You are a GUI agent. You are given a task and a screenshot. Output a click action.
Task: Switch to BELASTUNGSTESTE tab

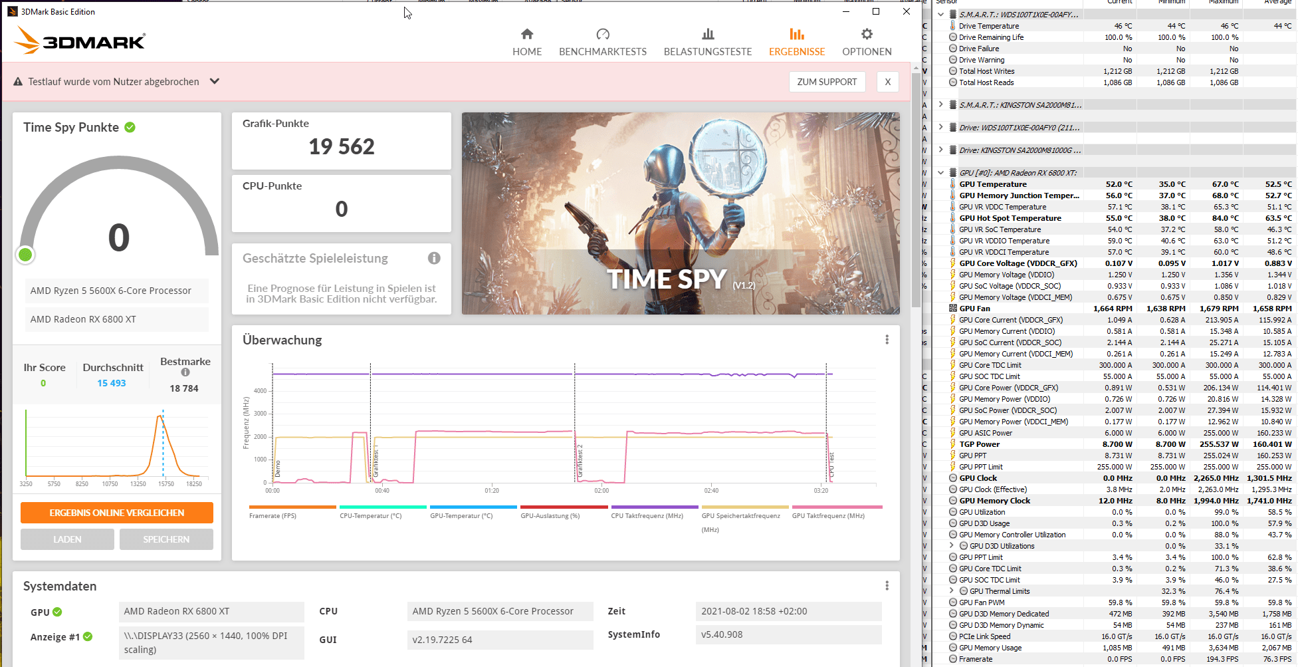pyautogui.click(x=708, y=43)
